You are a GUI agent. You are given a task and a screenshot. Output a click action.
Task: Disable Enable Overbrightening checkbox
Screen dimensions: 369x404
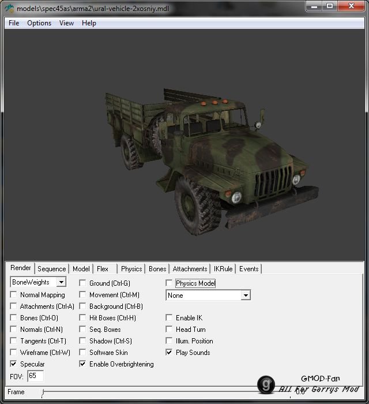82,364
